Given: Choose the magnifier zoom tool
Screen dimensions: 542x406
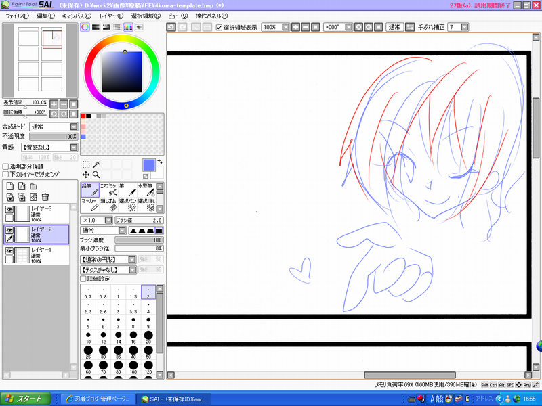Looking at the screenshot, I should (x=96, y=175).
